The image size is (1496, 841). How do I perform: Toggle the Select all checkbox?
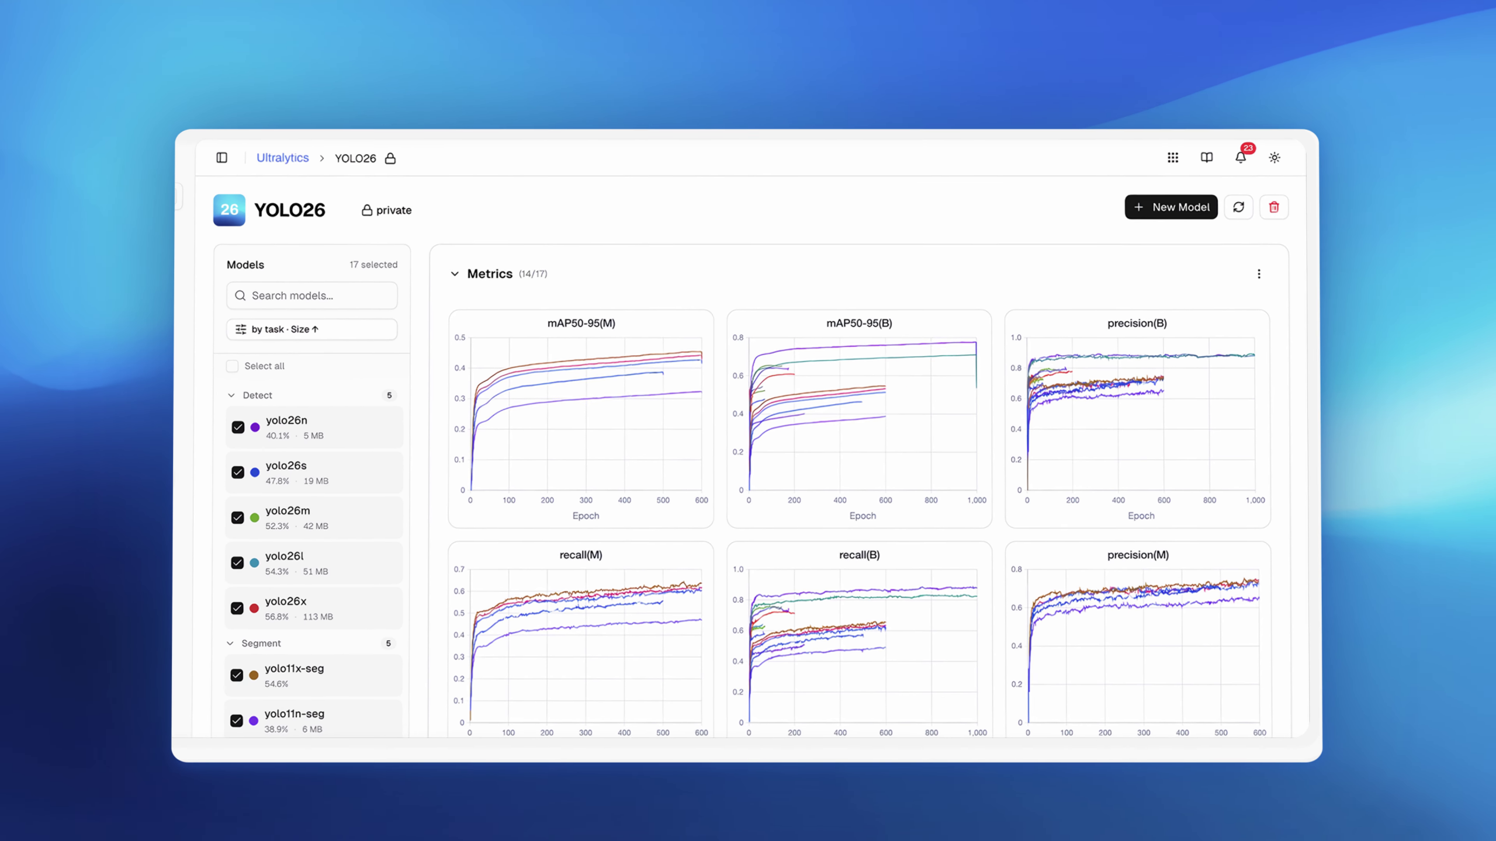coord(233,366)
